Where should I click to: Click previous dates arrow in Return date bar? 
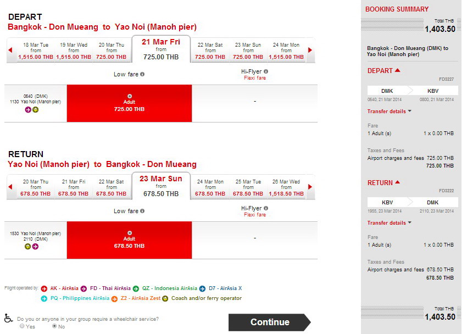click(x=10, y=187)
